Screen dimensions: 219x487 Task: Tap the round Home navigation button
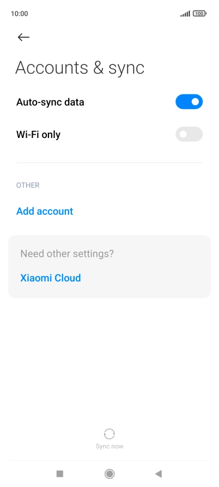coord(109,474)
